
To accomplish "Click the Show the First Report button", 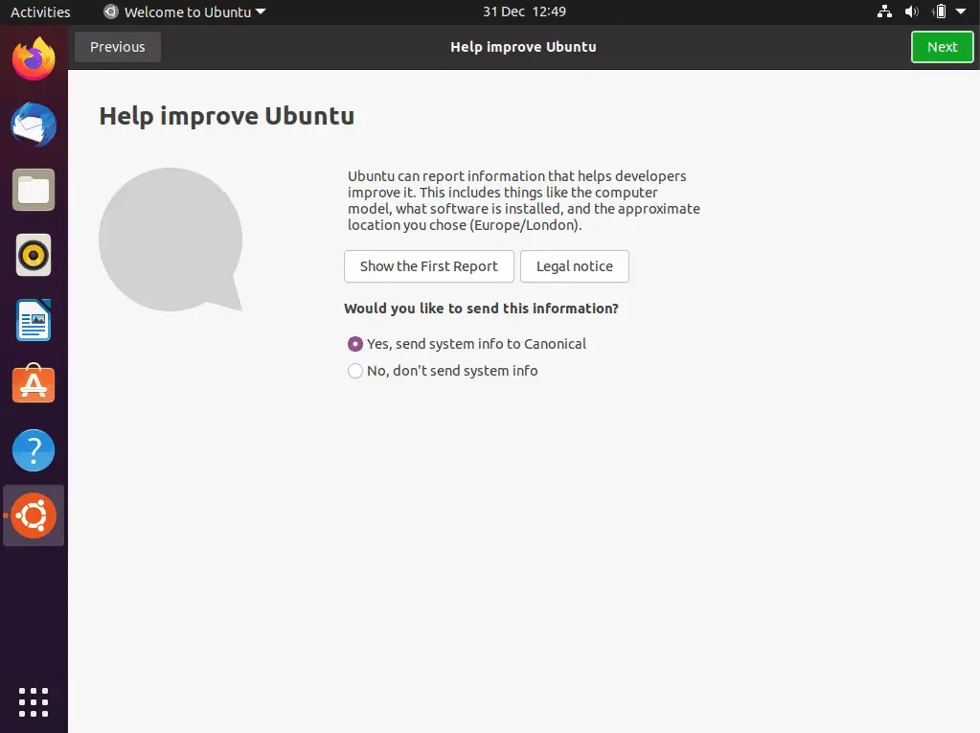I will click(x=429, y=266).
